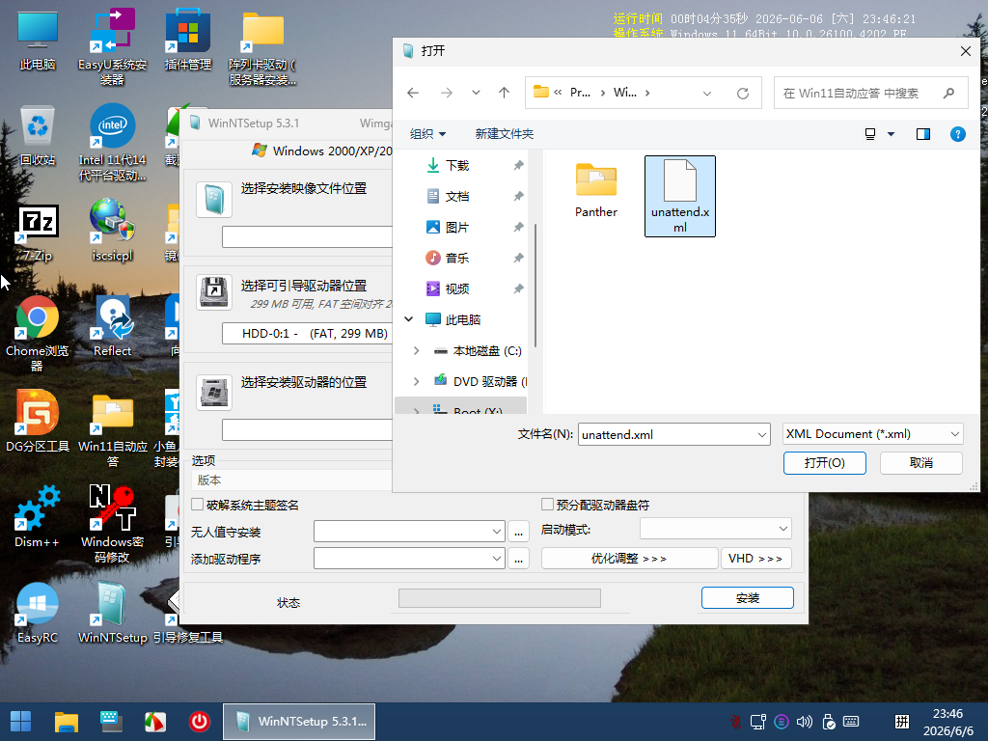This screenshot has width=988, height=741.
Task: Launch Chome浏览器 desktop shortcut
Action: [38, 333]
